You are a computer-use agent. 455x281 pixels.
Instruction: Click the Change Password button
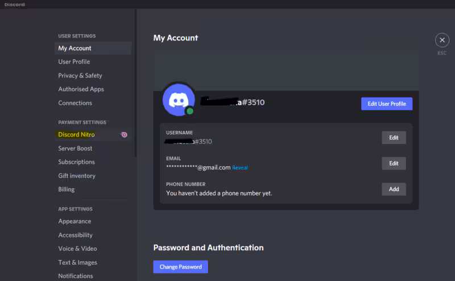tap(180, 267)
